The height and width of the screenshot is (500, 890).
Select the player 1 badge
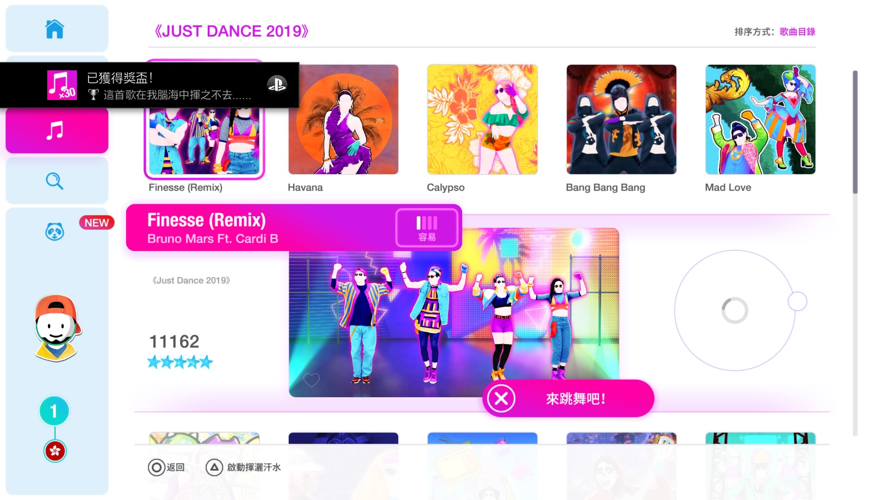pos(54,411)
